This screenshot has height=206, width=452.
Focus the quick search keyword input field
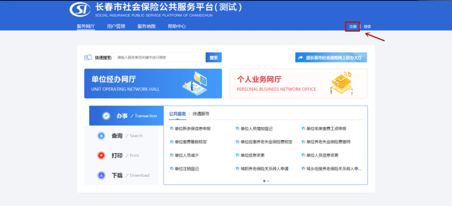tap(159, 58)
